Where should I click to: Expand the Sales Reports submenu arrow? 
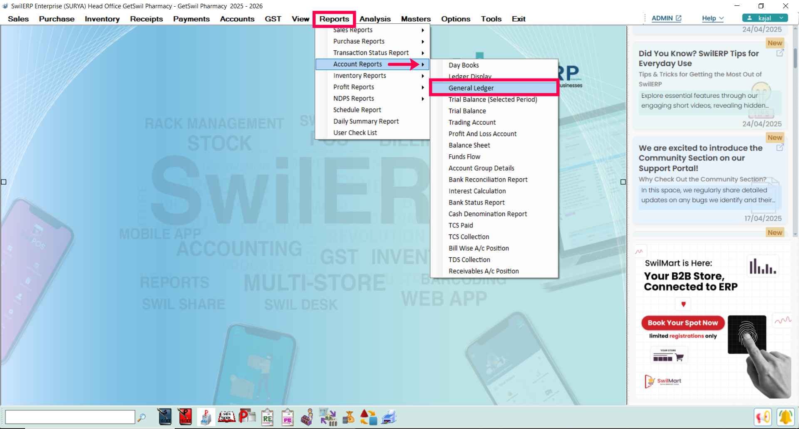(423, 30)
